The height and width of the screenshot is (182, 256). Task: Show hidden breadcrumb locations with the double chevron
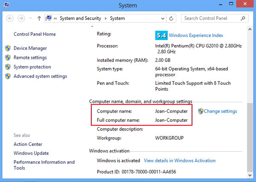pos(55,18)
